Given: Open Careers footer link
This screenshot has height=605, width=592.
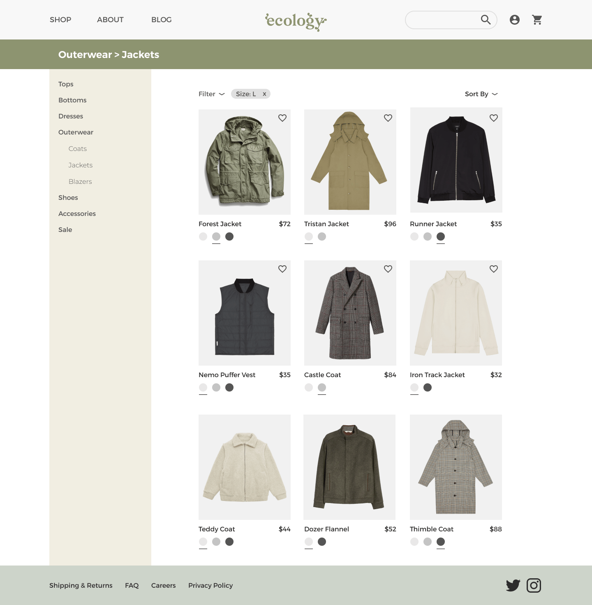Looking at the screenshot, I should click(163, 585).
